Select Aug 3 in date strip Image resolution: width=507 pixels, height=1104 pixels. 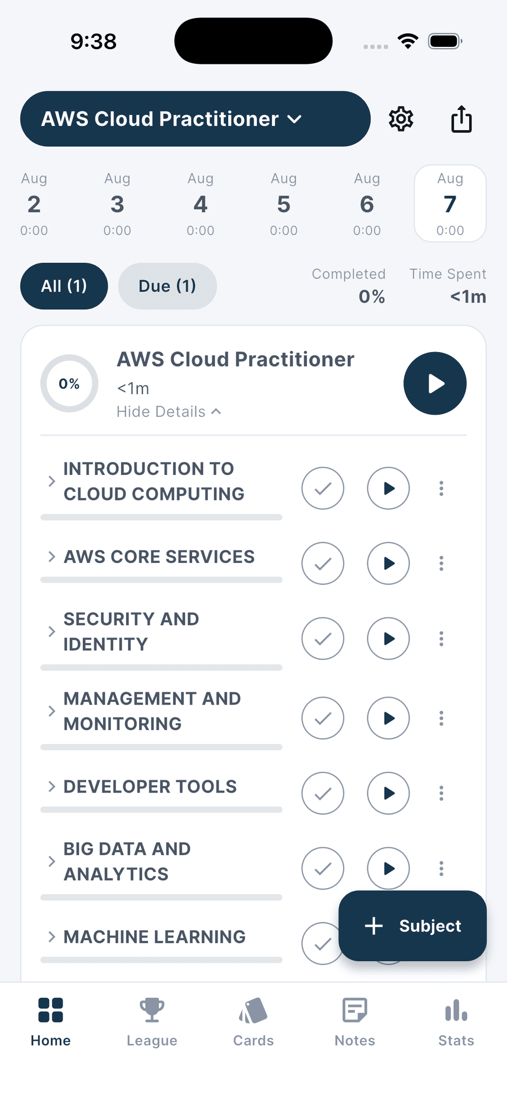[117, 204]
